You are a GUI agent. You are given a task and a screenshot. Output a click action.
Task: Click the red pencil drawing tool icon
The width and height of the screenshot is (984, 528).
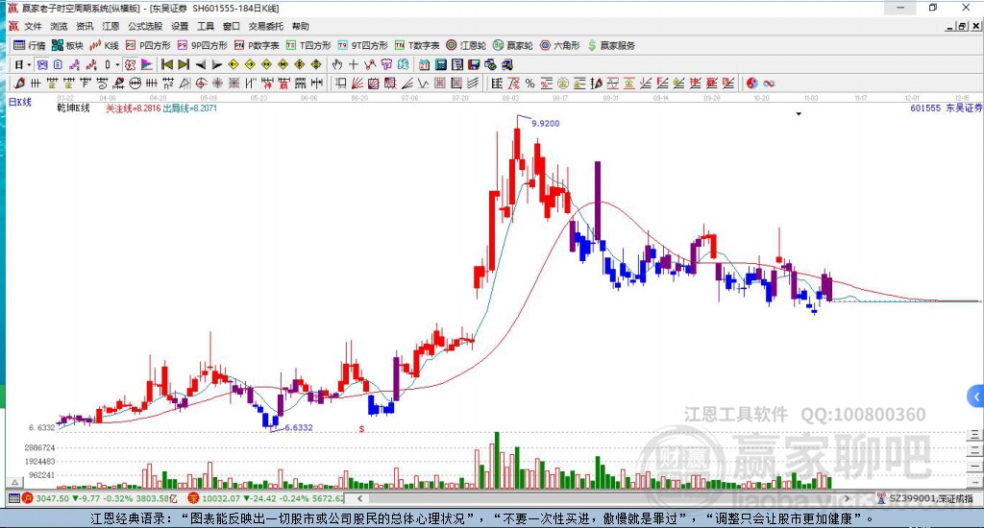(x=19, y=84)
